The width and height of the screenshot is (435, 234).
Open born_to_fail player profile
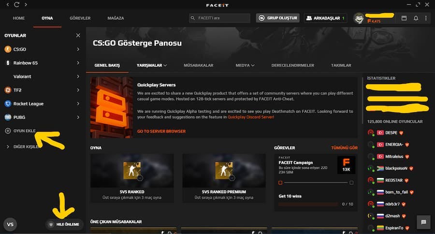396,192
